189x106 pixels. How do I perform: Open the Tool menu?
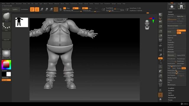pos(102,4)
